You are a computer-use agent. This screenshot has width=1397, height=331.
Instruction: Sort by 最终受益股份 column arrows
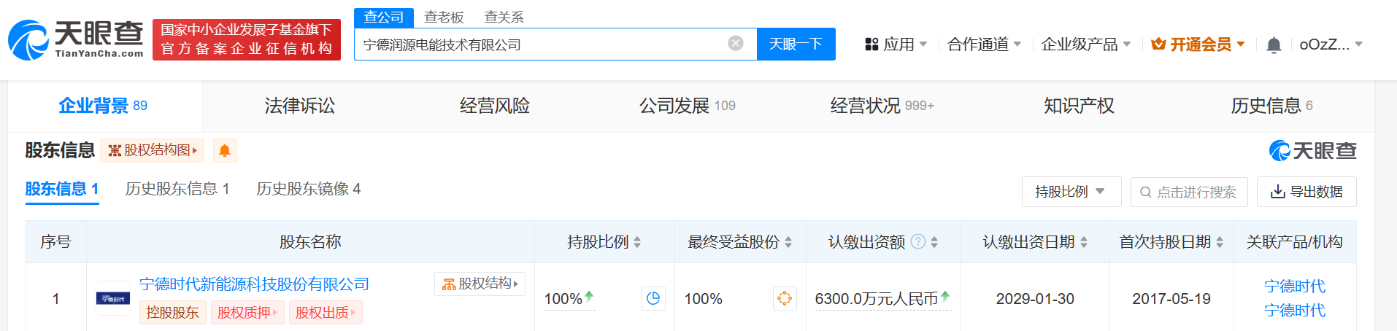788,242
